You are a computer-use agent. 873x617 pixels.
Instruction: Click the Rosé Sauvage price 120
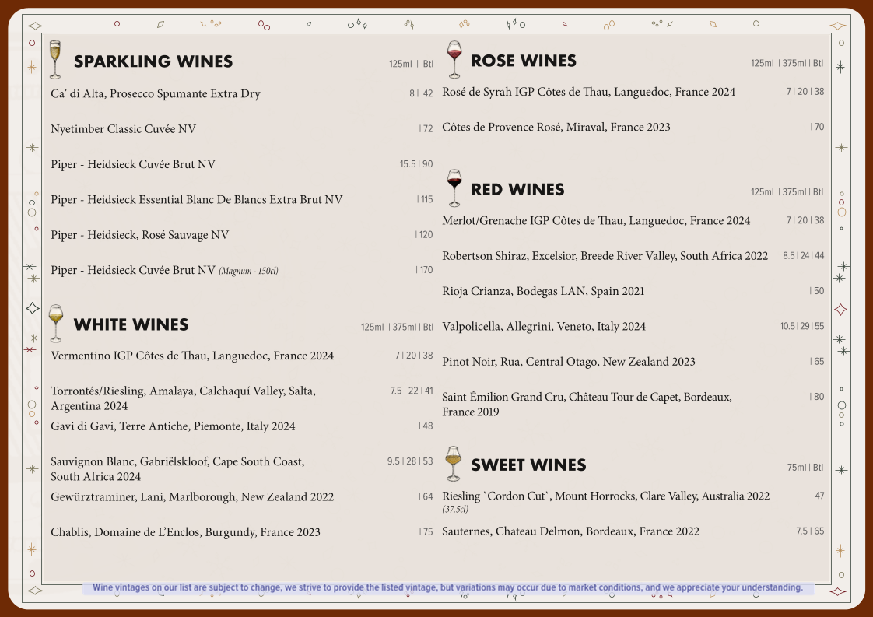tap(424, 235)
